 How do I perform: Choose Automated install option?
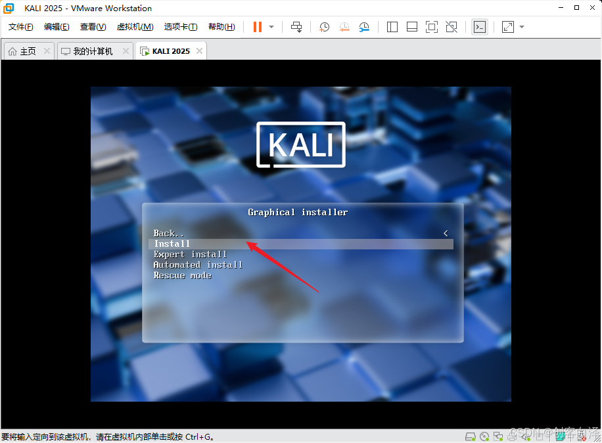point(198,264)
